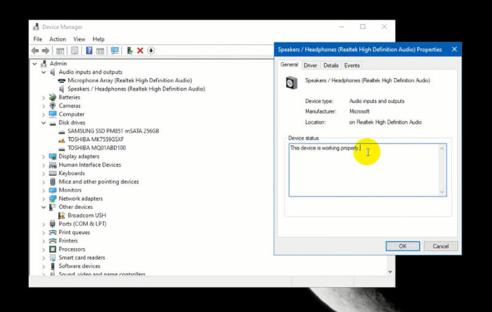
Task: Click the speaker icon in Properties dialog
Action: point(292,82)
